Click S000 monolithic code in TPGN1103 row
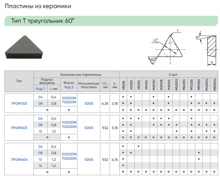The width and height of the screenshot is (220, 177). pyautogui.click(x=89, y=103)
